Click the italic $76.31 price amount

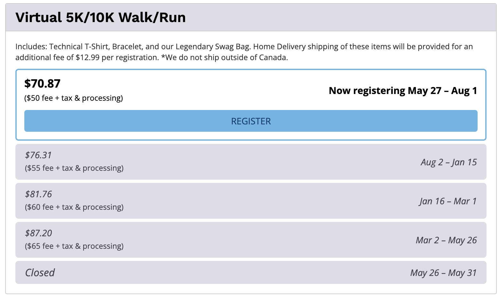[x=38, y=155]
